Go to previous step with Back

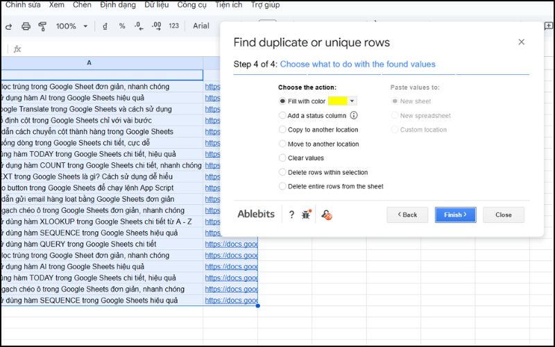point(407,215)
